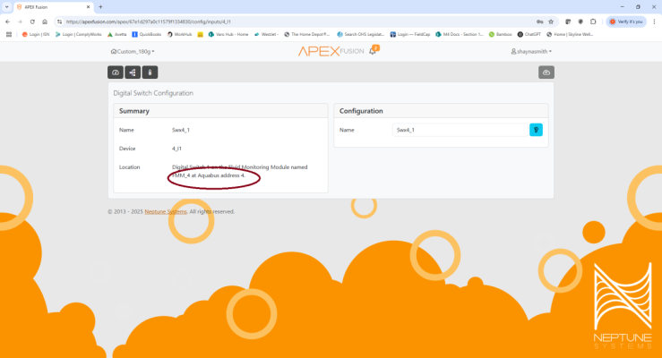
Task: Open the ChatGPT bookmark
Action: 529,35
